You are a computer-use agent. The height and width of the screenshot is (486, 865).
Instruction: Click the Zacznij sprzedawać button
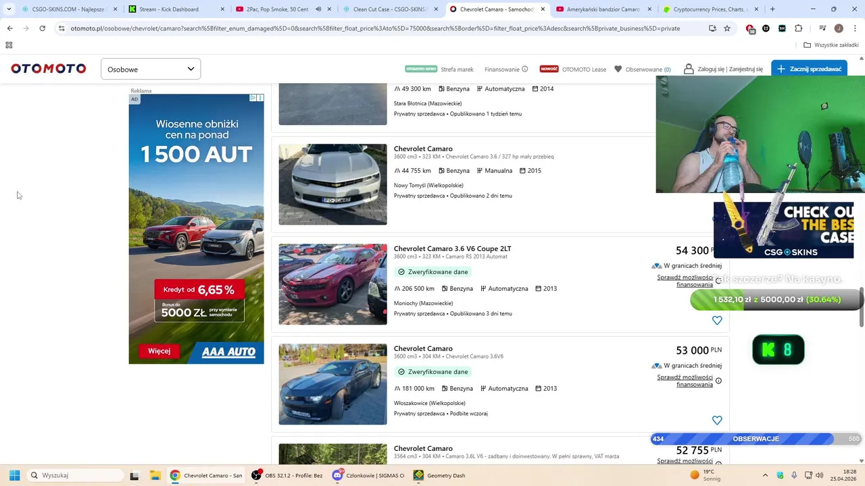click(x=809, y=69)
